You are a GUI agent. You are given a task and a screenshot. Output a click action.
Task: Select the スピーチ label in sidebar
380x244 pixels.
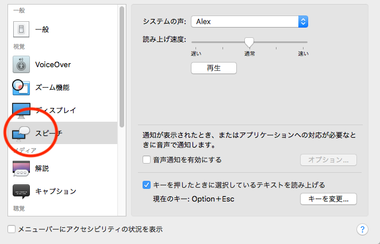49,133
